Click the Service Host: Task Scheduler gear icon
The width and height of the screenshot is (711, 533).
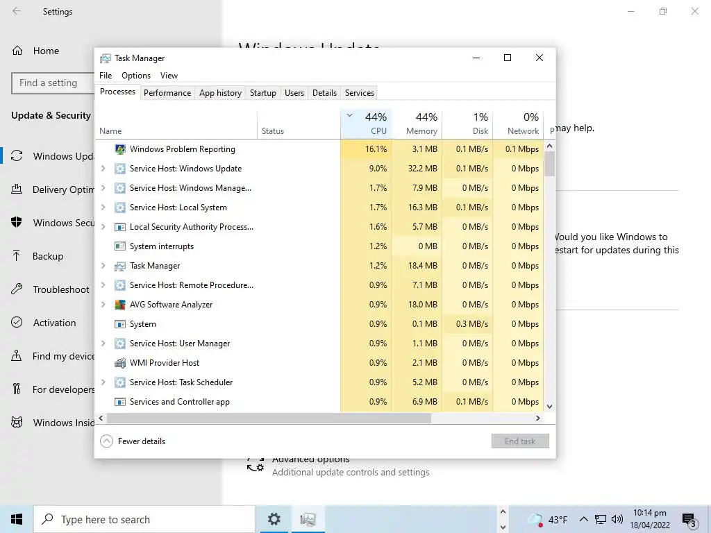click(119, 382)
